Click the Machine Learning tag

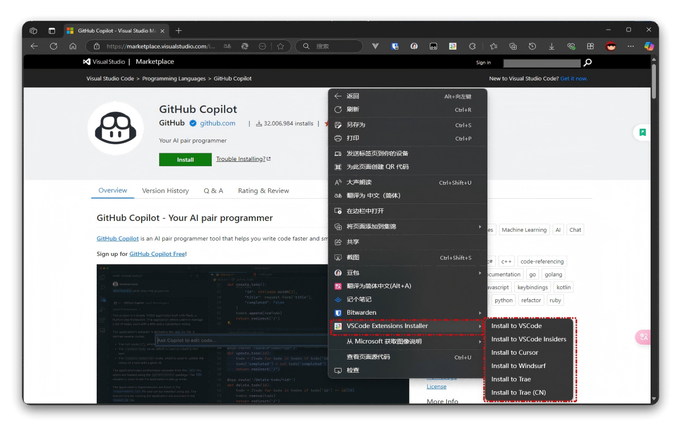point(524,230)
